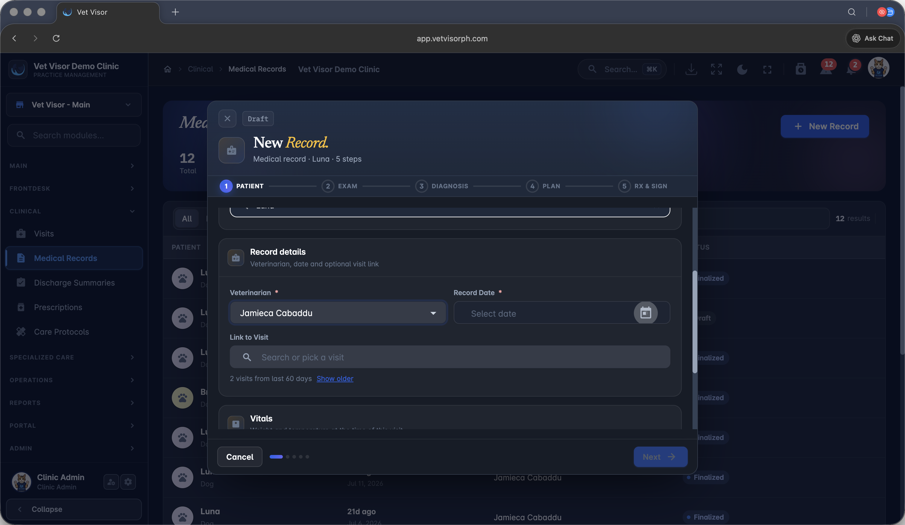This screenshot has width=905, height=525.
Task: Click the switch user icon near Clinic Admin
Action: point(111,482)
